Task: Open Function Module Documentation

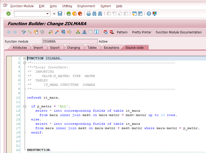Action: (x=178, y=32)
